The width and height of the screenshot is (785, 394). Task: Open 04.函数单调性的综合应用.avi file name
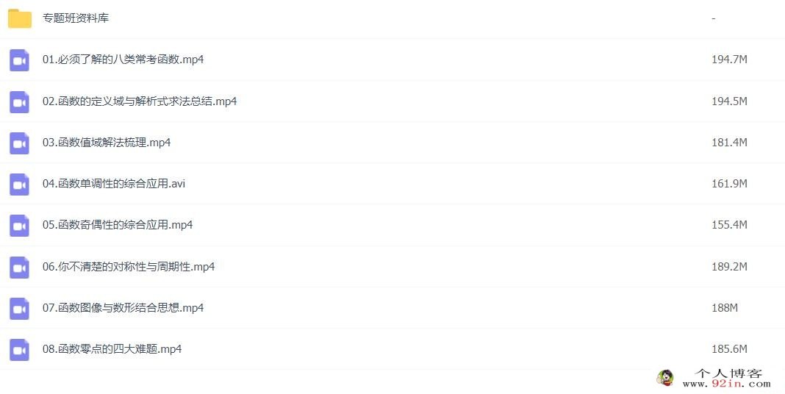coord(114,184)
